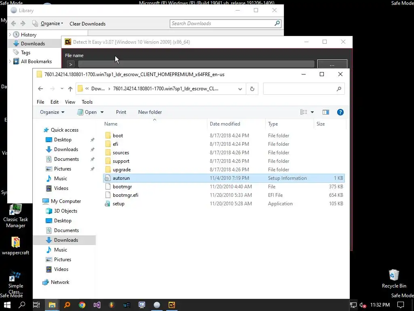This screenshot has width=414, height=311.
Task: Select Tags in Library sidebar
Action: [25, 52]
